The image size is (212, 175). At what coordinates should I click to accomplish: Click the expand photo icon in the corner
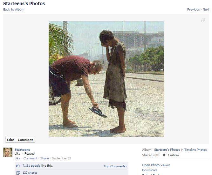(203, 20)
